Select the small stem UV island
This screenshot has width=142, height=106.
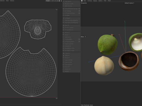[x=38, y=29]
